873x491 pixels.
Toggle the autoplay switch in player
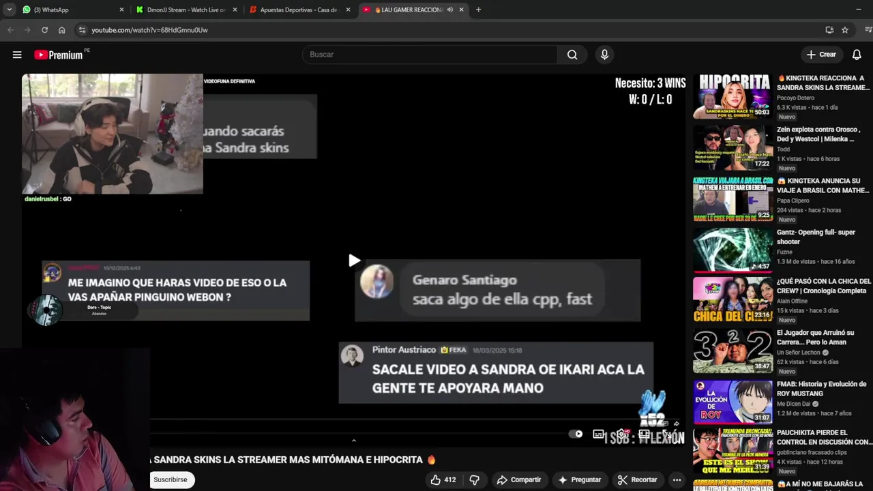click(x=576, y=434)
